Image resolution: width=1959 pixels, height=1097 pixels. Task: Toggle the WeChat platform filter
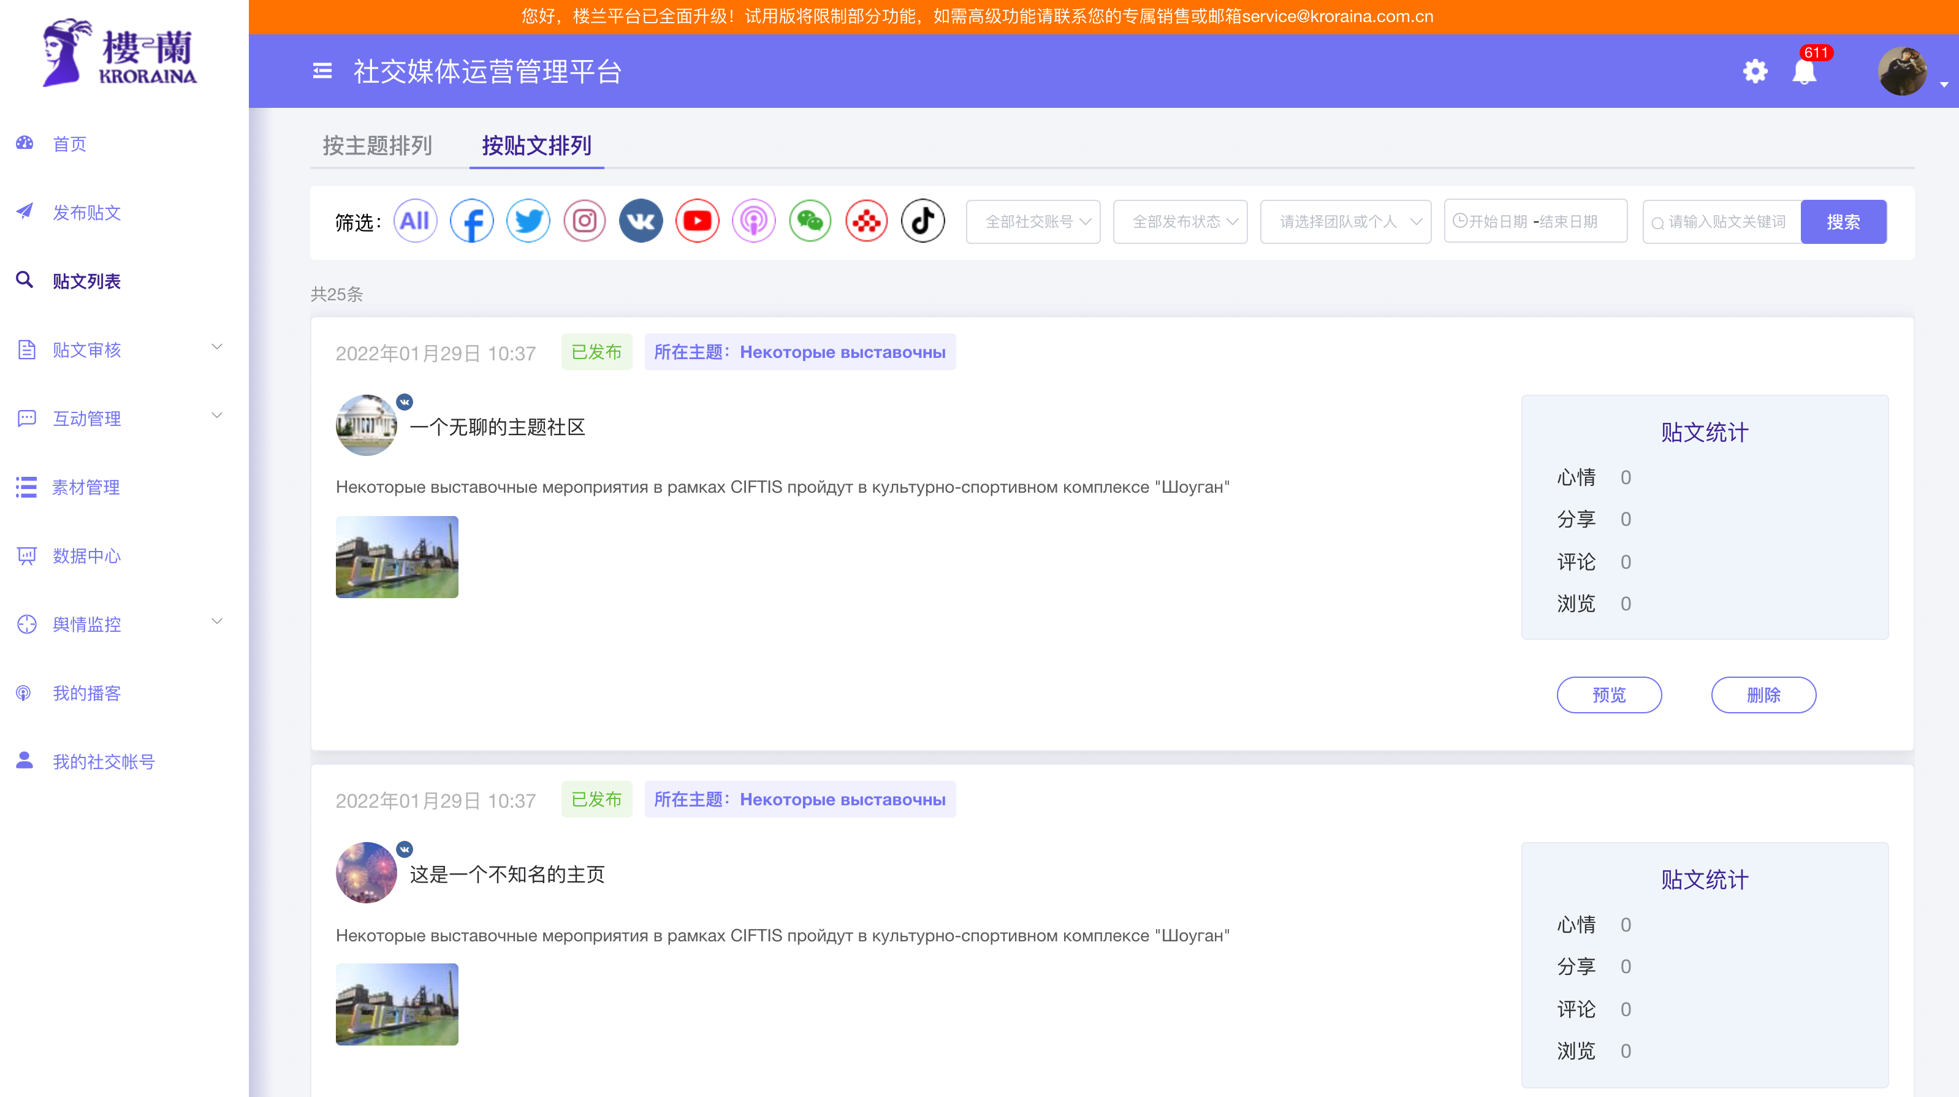tap(810, 221)
